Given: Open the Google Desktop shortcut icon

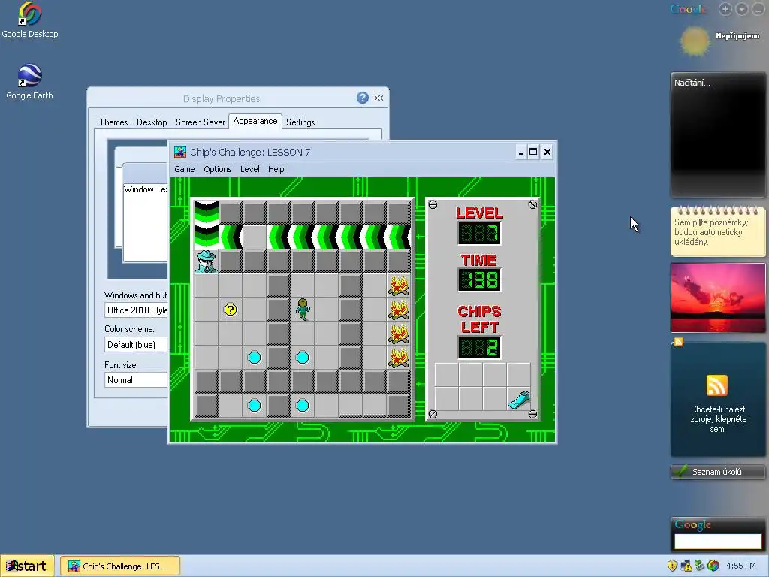Looking at the screenshot, I should coord(30,14).
